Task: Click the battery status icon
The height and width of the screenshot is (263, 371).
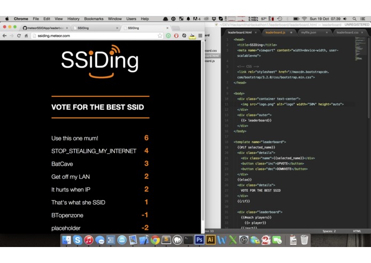Action: pos(296,19)
